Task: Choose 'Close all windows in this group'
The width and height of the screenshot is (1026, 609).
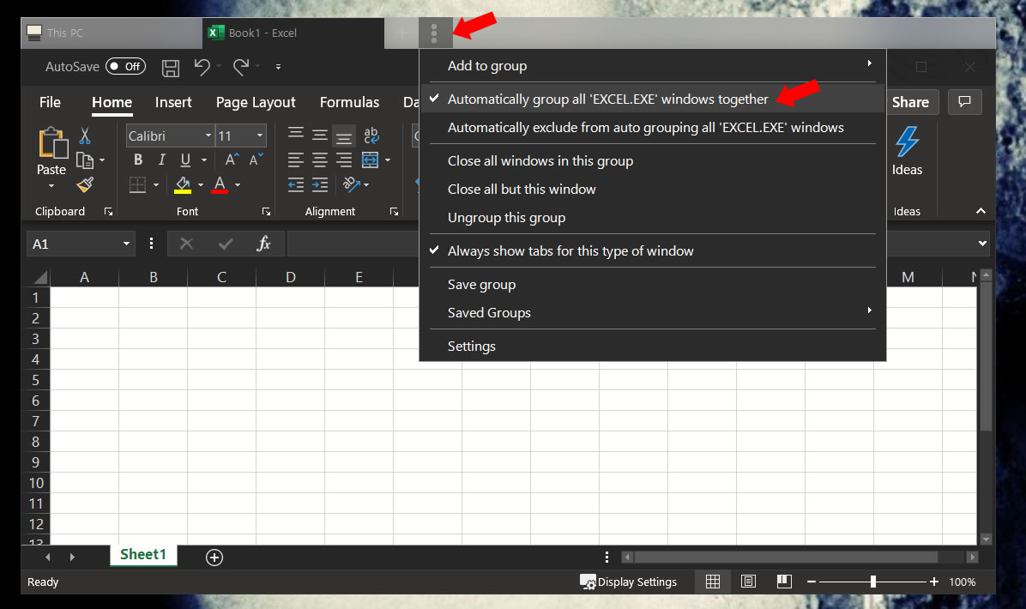Action: coord(652,161)
